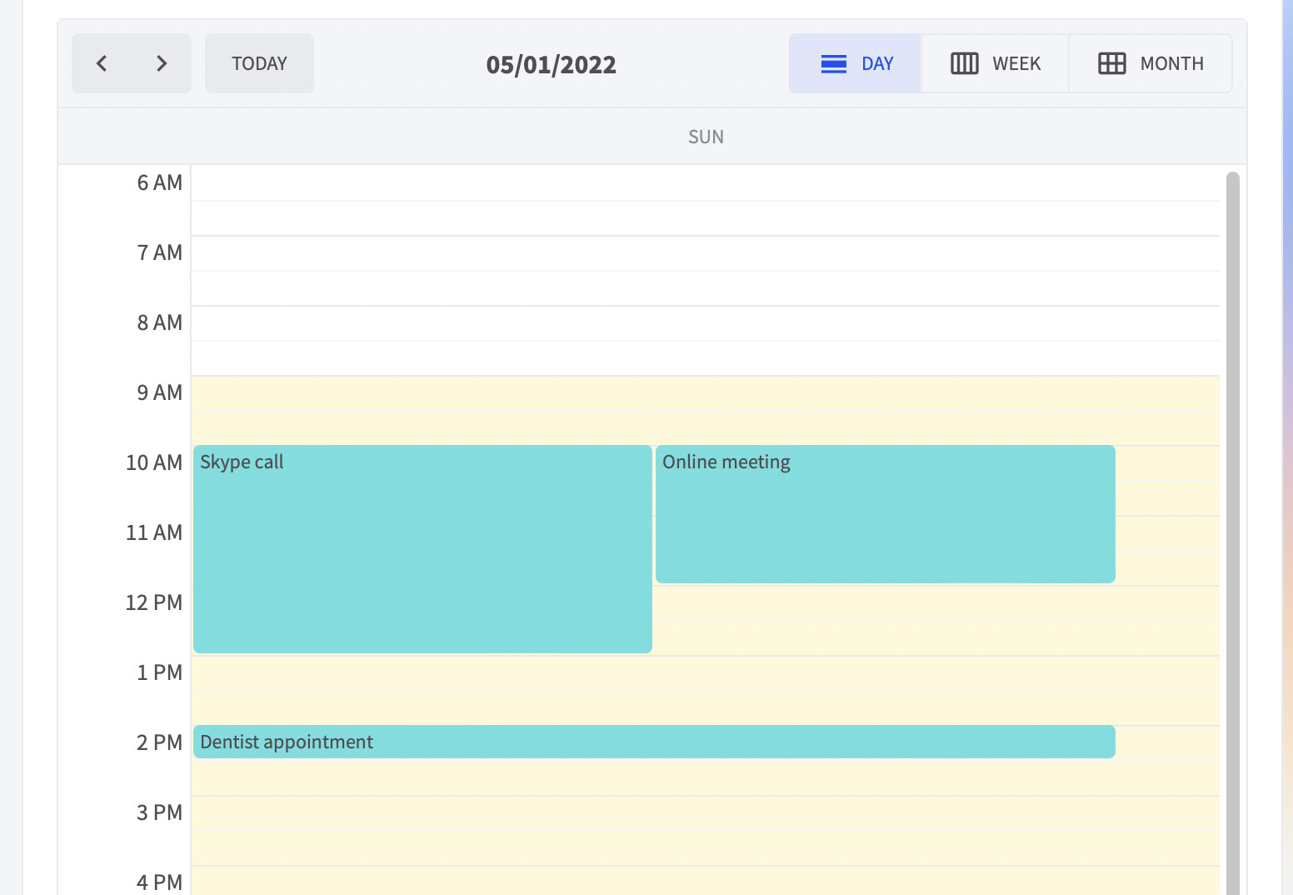The image size is (1293, 895).
Task: Click the Week view columns icon
Action: click(x=965, y=63)
